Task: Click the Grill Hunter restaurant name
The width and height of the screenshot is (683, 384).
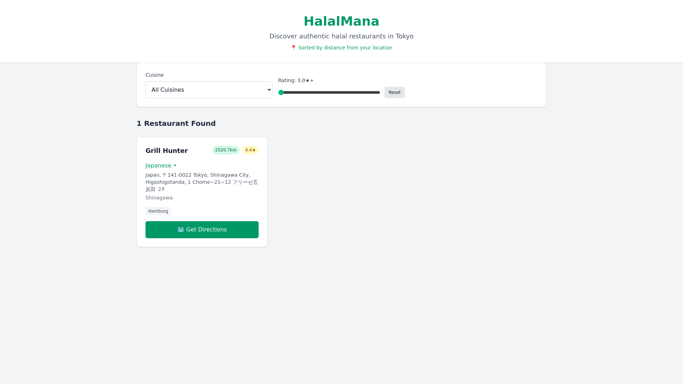Action: click(166, 151)
